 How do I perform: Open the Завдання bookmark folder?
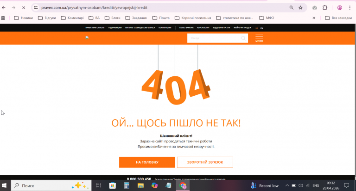coord(136,18)
